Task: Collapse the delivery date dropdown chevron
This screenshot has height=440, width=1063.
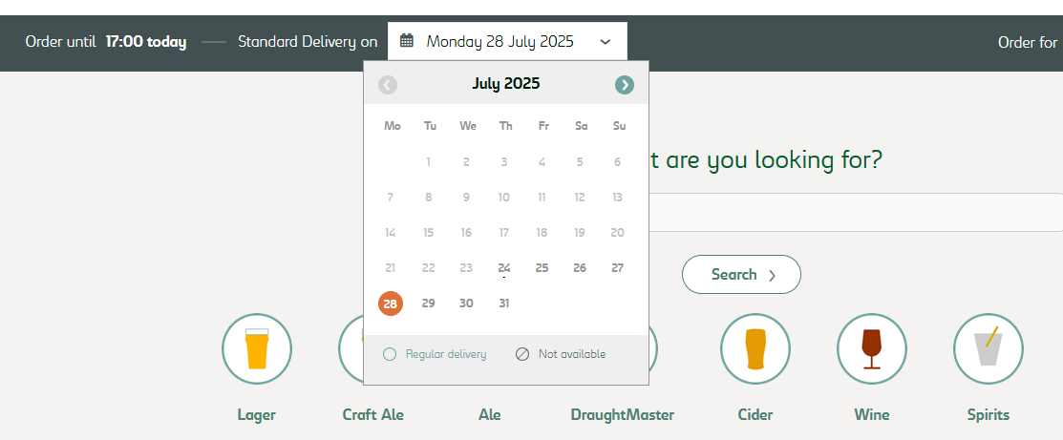Action: [606, 42]
